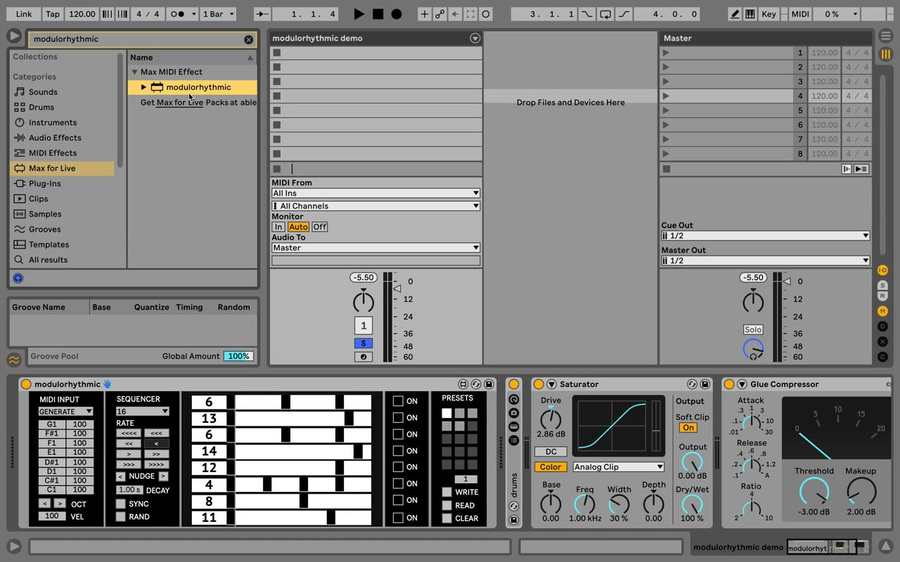This screenshot has height=562, width=900.
Task: Open the Groove Pool wave icon
Action: coord(14,360)
